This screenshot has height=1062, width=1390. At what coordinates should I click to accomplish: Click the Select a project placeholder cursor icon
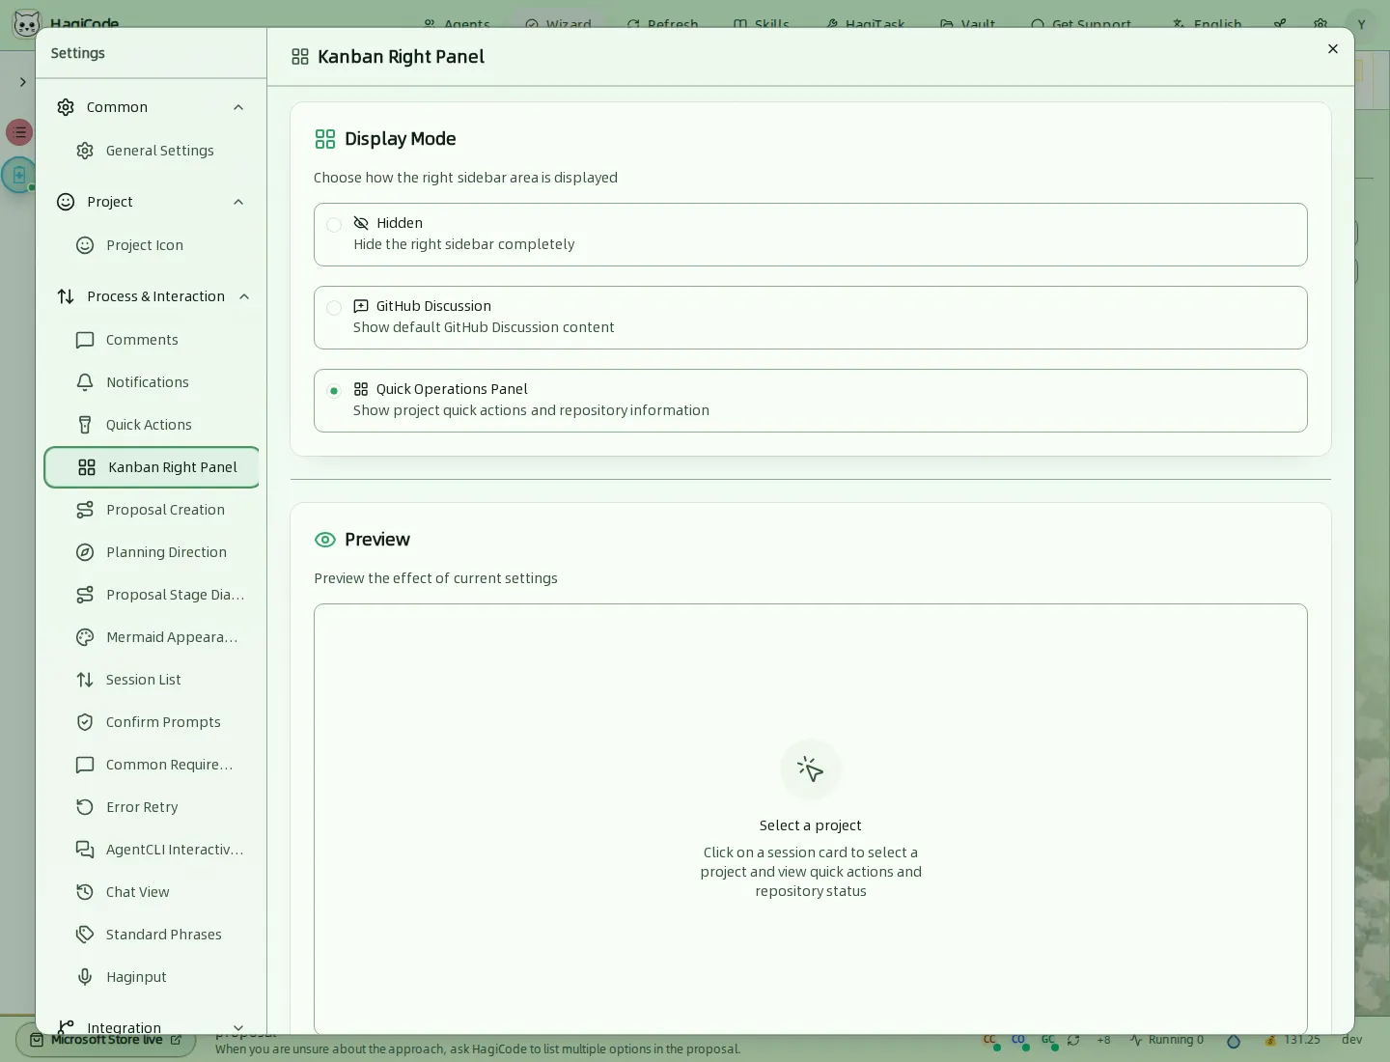click(811, 769)
